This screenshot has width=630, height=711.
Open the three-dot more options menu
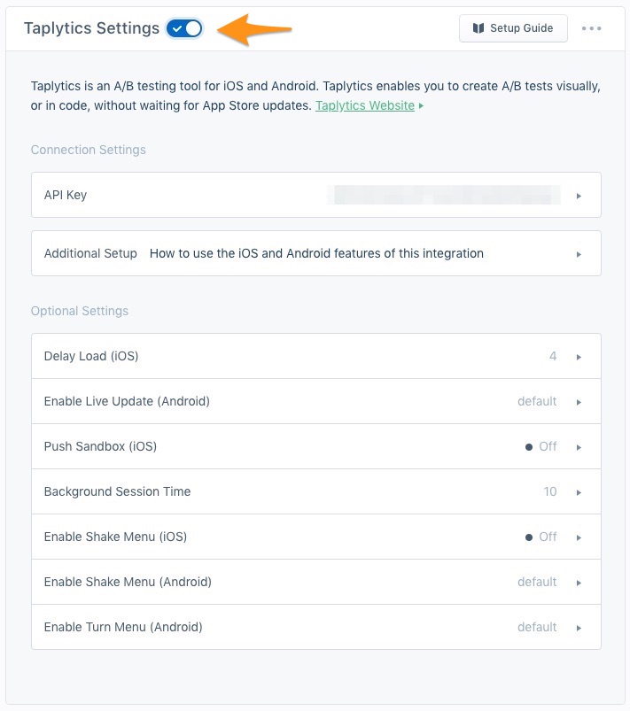[592, 28]
